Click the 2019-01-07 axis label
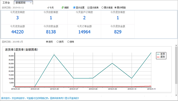Image resolution: width=178 pixels, height=101 pixels. point(74,89)
